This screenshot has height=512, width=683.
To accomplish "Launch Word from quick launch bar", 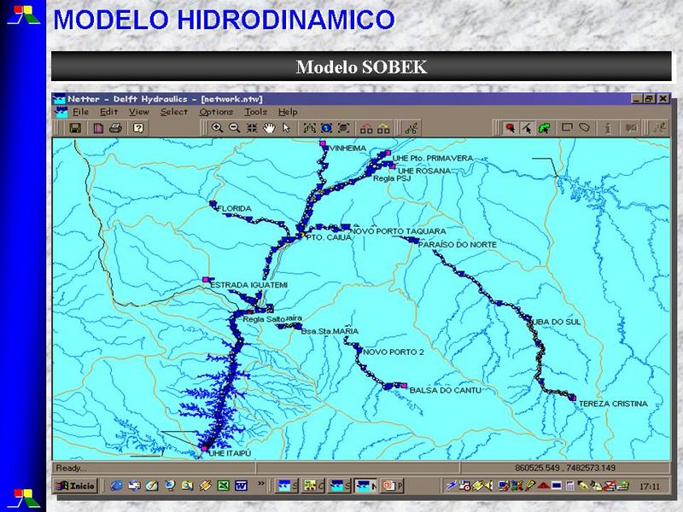I will tap(241, 486).
